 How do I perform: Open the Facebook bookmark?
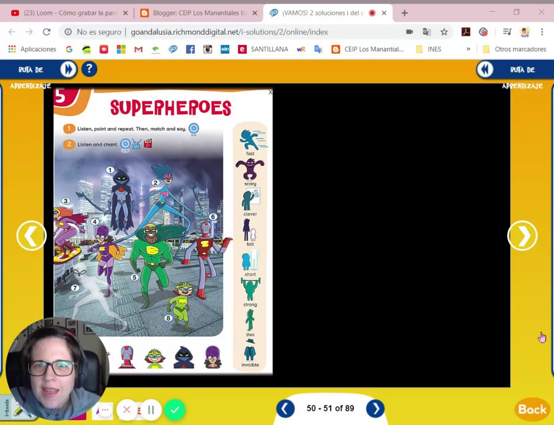(x=190, y=49)
